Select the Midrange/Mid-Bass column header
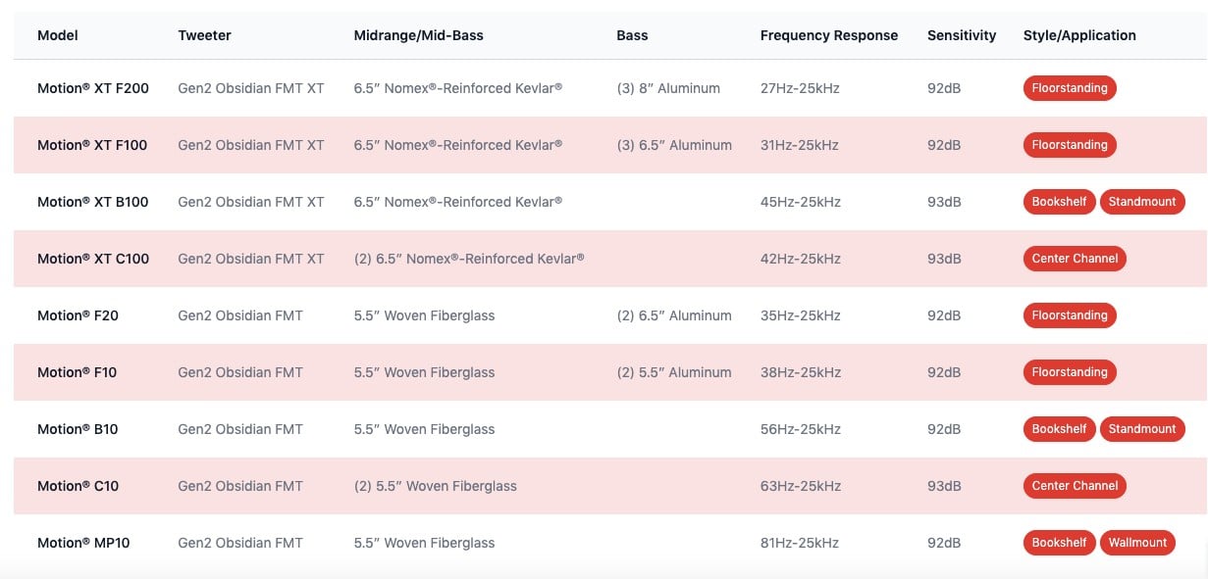The height and width of the screenshot is (579, 1208). 418,35
